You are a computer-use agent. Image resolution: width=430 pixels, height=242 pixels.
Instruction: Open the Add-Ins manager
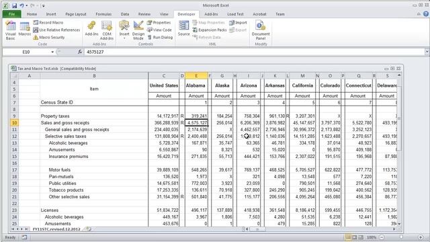(91, 29)
